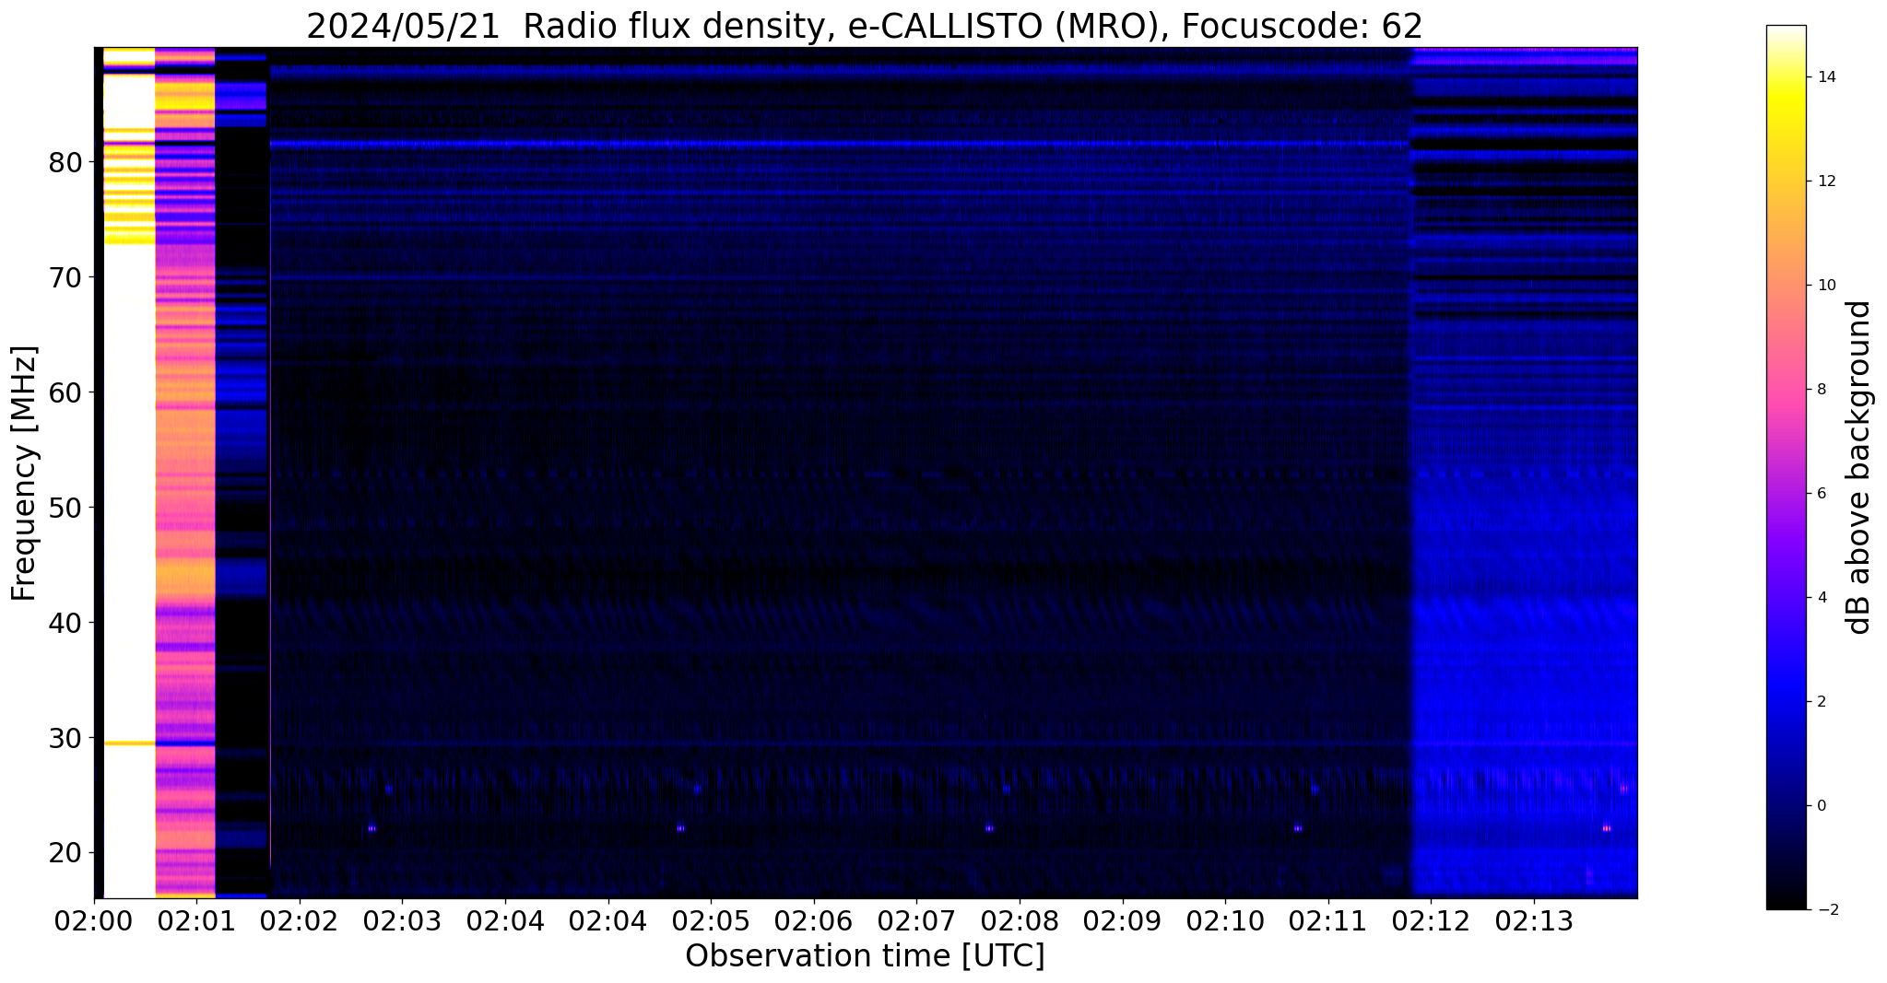Image resolution: width=1887 pixels, height=983 pixels.
Task: Click the 02:07 time axis tick label
Action: point(916,920)
